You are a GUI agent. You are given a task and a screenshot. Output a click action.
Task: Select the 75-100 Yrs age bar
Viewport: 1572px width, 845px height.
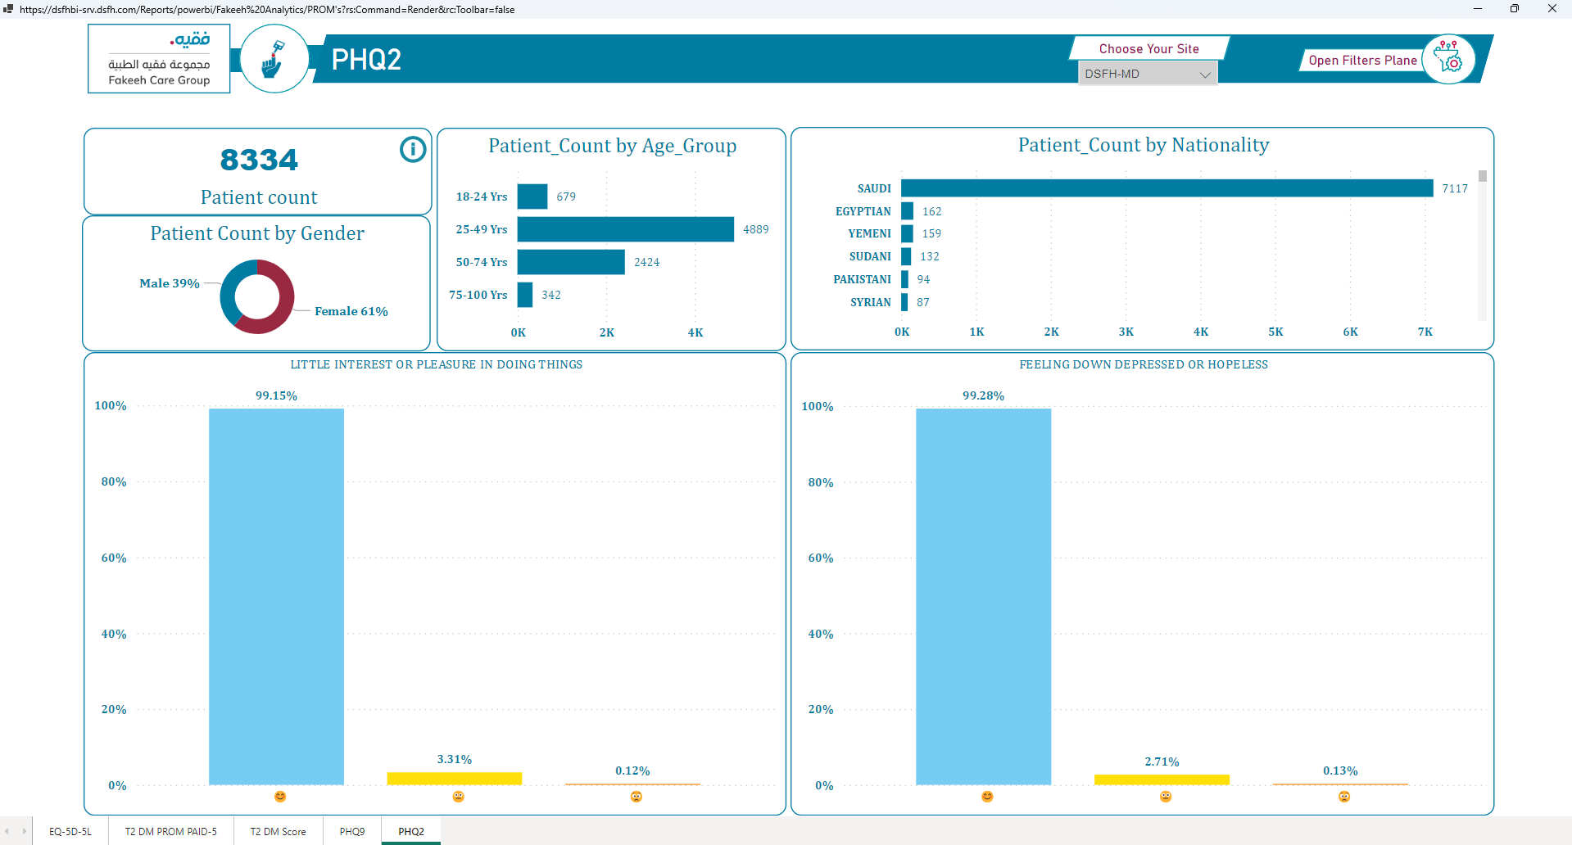(x=525, y=295)
